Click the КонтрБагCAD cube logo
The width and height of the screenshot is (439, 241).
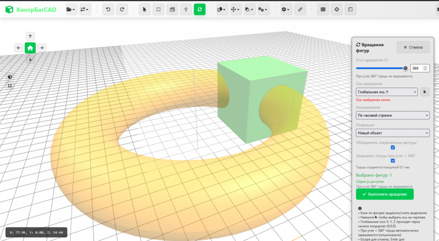9,10
